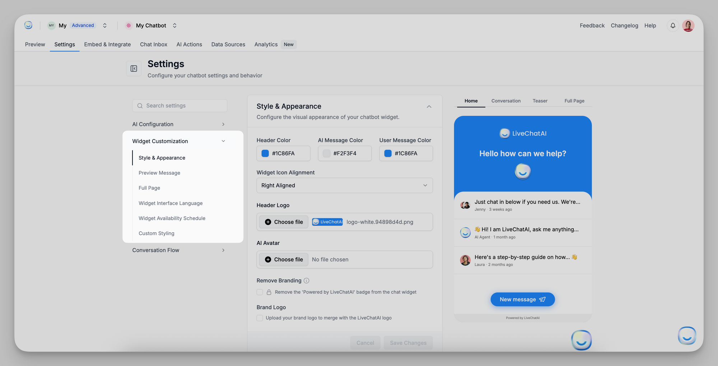Click the Cancel button
Image resolution: width=718 pixels, height=366 pixels.
point(365,343)
